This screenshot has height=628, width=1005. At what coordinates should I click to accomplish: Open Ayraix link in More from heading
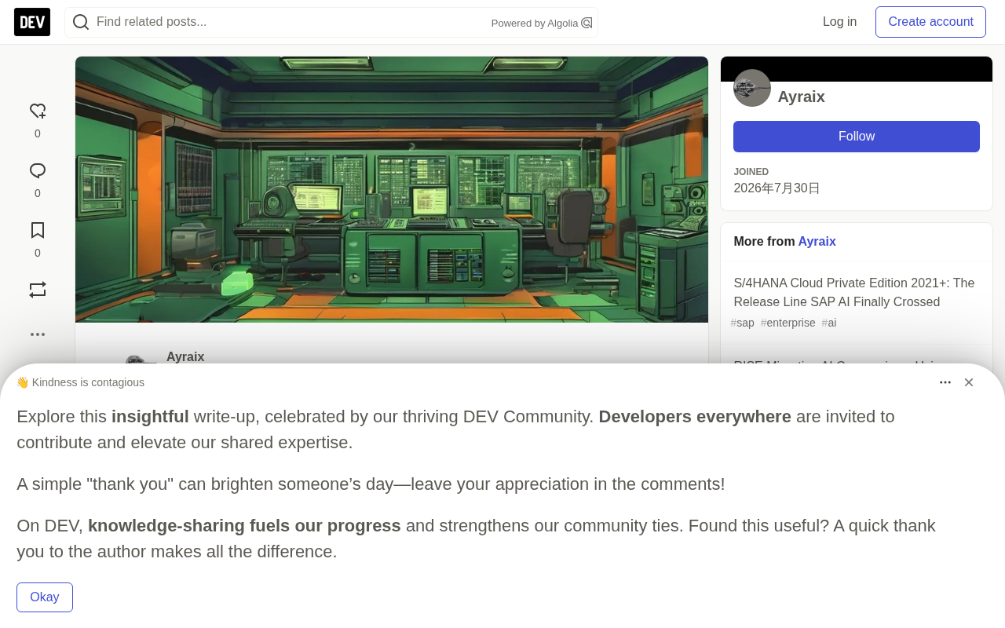817,242
